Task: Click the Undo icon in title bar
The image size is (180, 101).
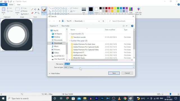Action: pyautogui.click(x=8, y=2)
